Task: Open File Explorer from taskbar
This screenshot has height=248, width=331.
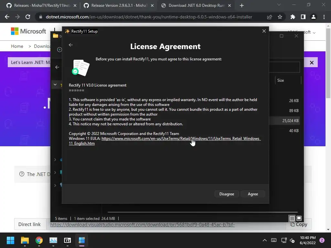Action: (25, 240)
